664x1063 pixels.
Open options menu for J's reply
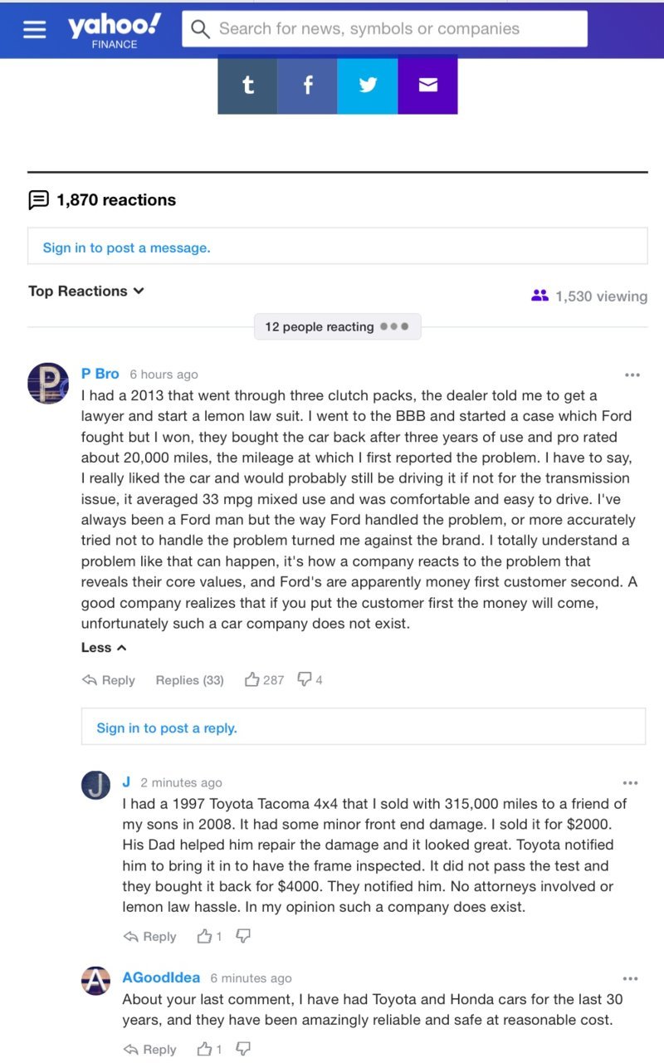coord(631,783)
